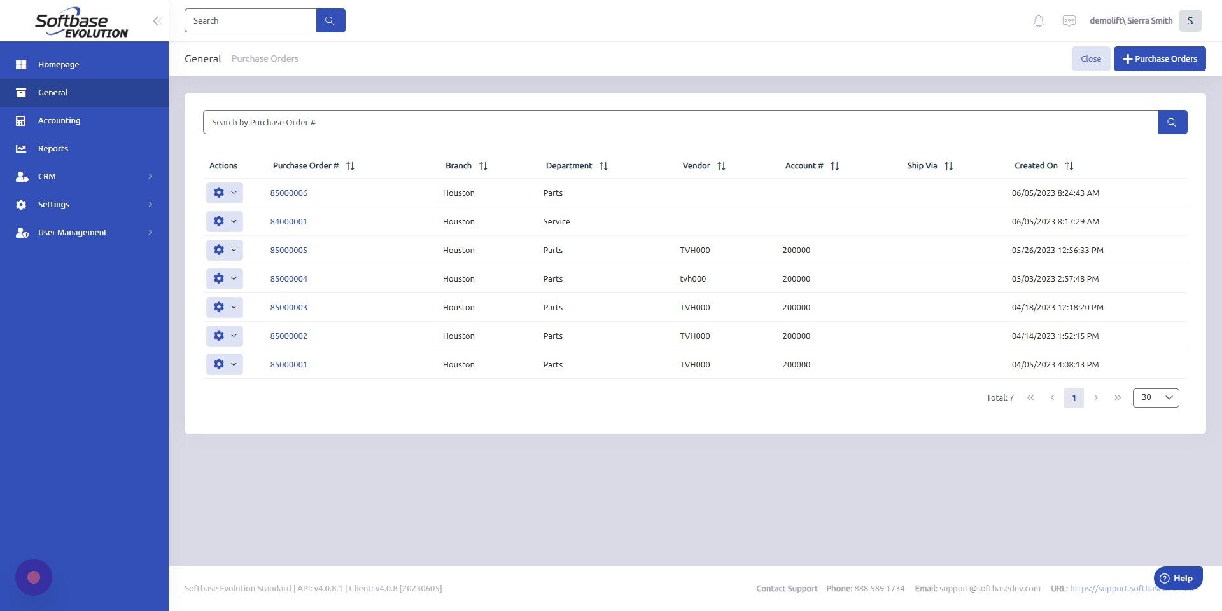Viewport: 1222px width, 611px height.
Task: Click the round recording bubble at bottom left
Action: point(34,577)
